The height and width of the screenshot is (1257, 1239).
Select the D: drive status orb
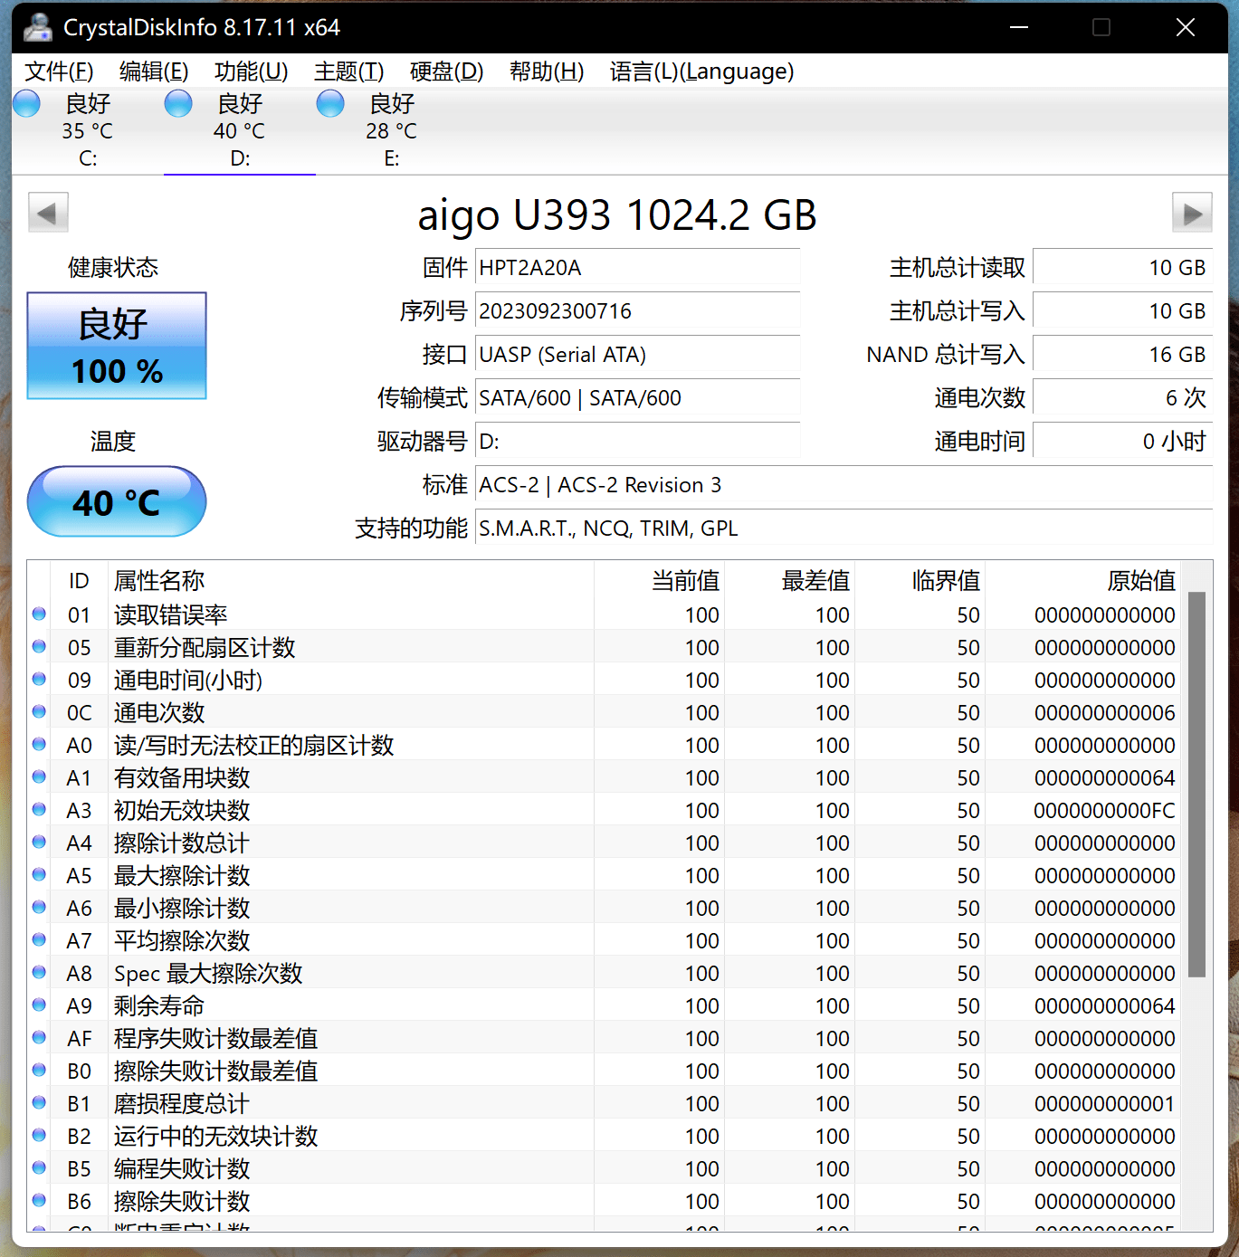[x=178, y=103]
